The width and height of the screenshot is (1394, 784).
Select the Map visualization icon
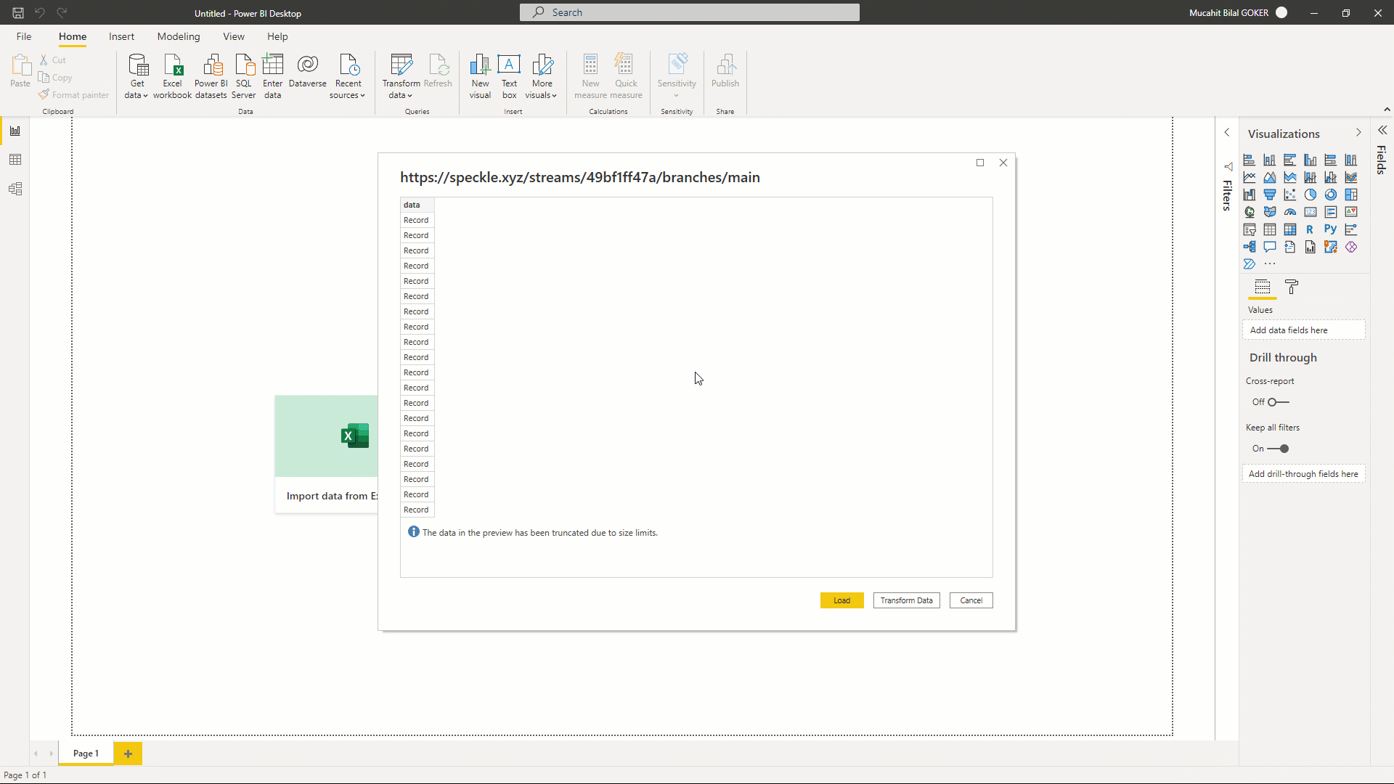(x=1249, y=211)
